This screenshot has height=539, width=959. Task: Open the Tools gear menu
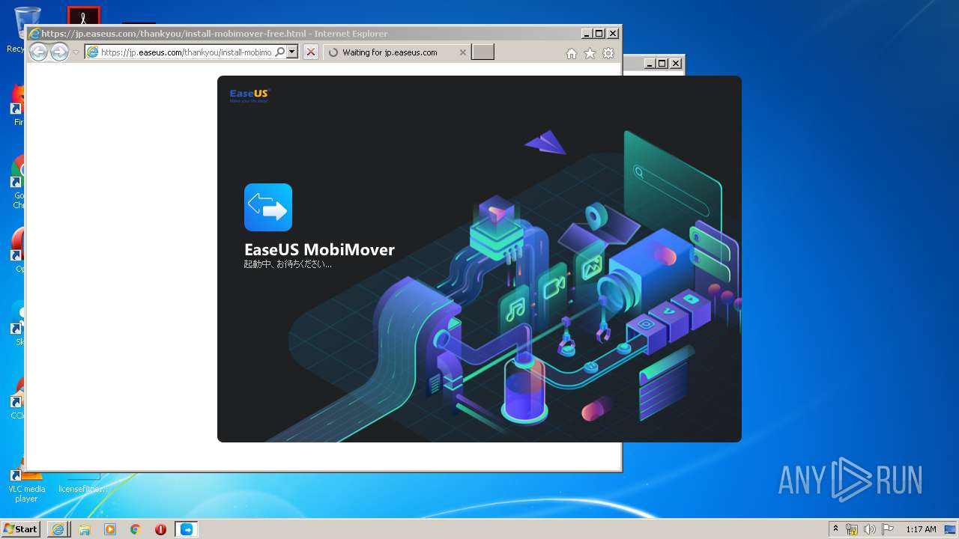tap(608, 53)
